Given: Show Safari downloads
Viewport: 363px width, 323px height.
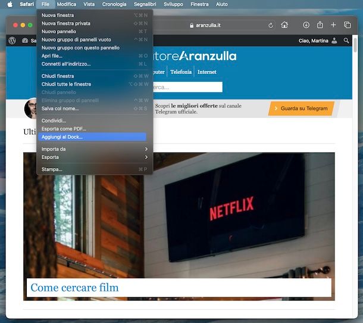Looking at the screenshot, I should [x=306, y=25].
